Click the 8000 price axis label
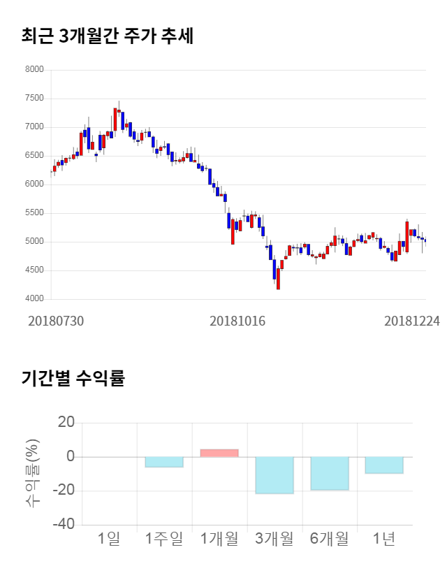447x566 pixels. [34, 70]
